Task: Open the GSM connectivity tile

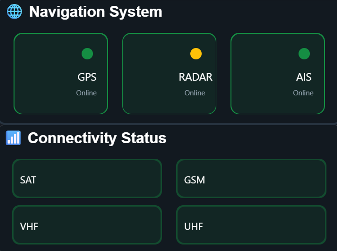Action: pos(251,178)
